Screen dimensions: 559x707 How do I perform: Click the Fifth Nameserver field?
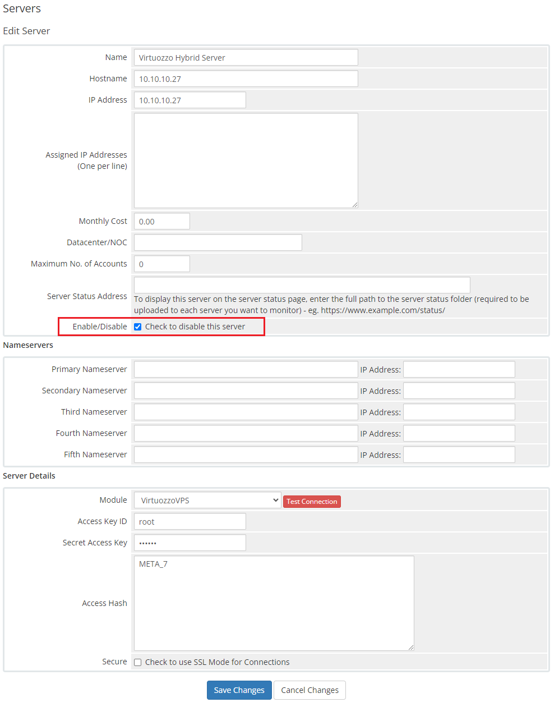pos(246,454)
